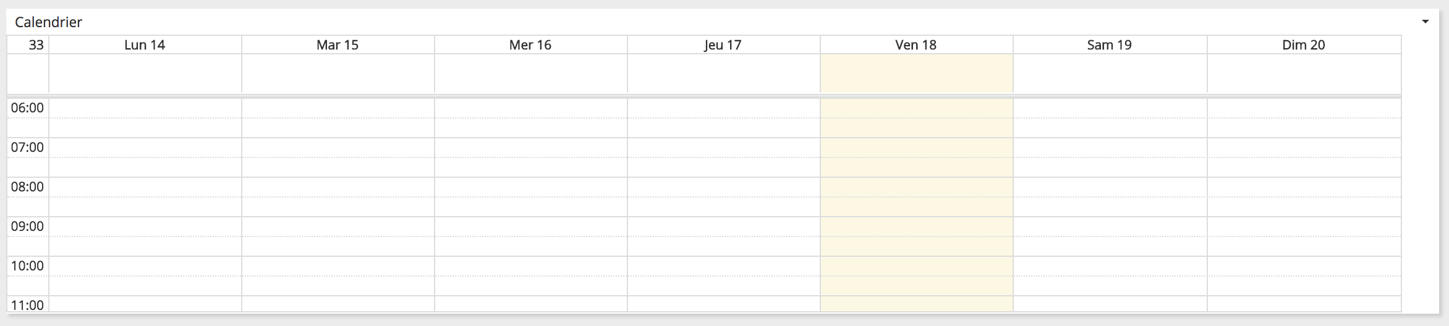Open the Sam 19 day header

(x=1109, y=44)
